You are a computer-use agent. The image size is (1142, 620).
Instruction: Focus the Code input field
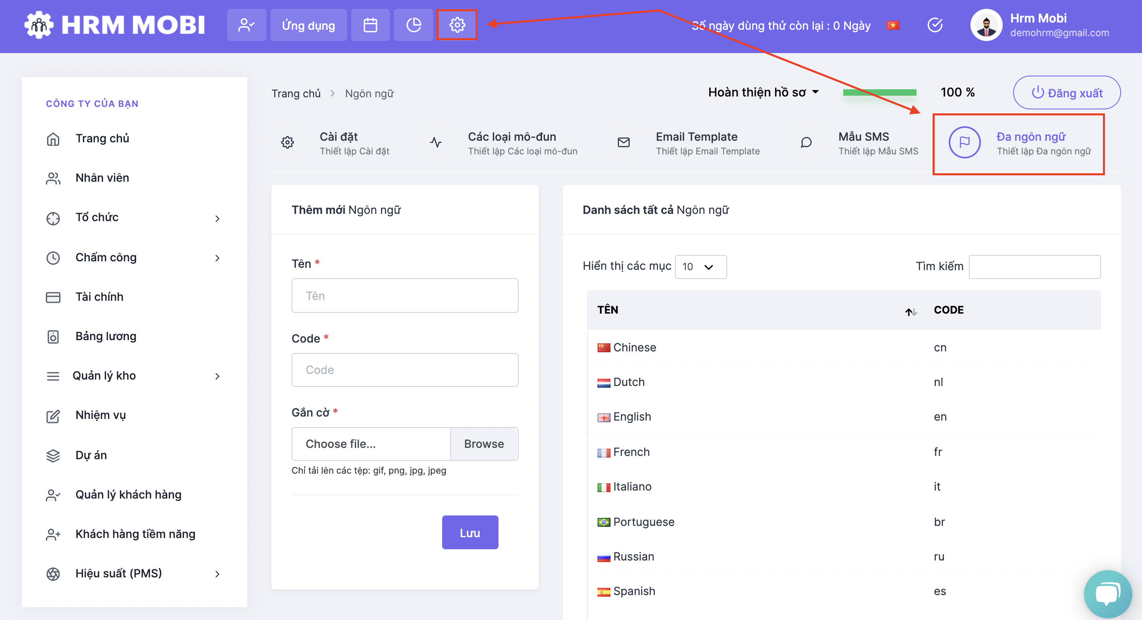405,370
